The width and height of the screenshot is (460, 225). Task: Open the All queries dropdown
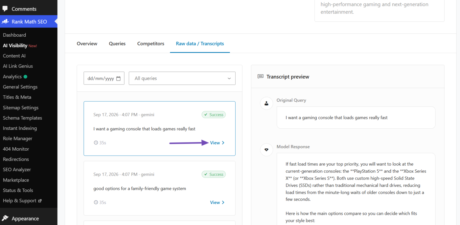click(x=182, y=78)
